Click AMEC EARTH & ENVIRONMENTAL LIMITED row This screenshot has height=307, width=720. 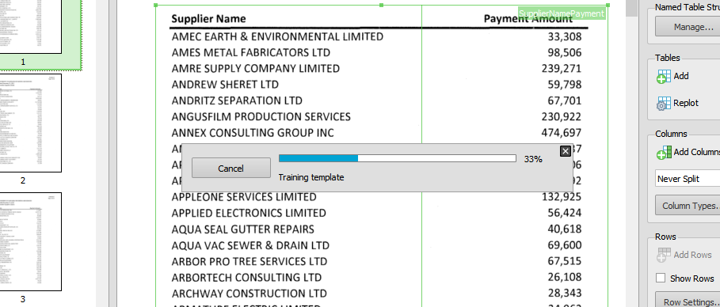pos(277,36)
